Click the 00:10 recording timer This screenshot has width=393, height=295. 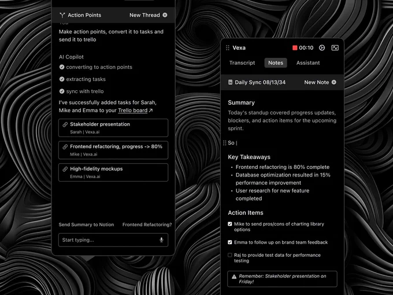306,47
